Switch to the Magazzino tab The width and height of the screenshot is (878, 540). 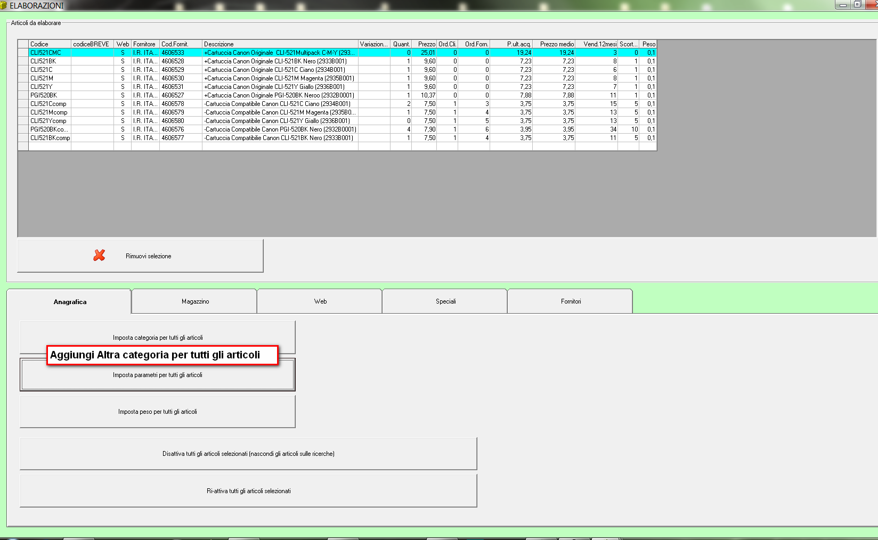[195, 301]
